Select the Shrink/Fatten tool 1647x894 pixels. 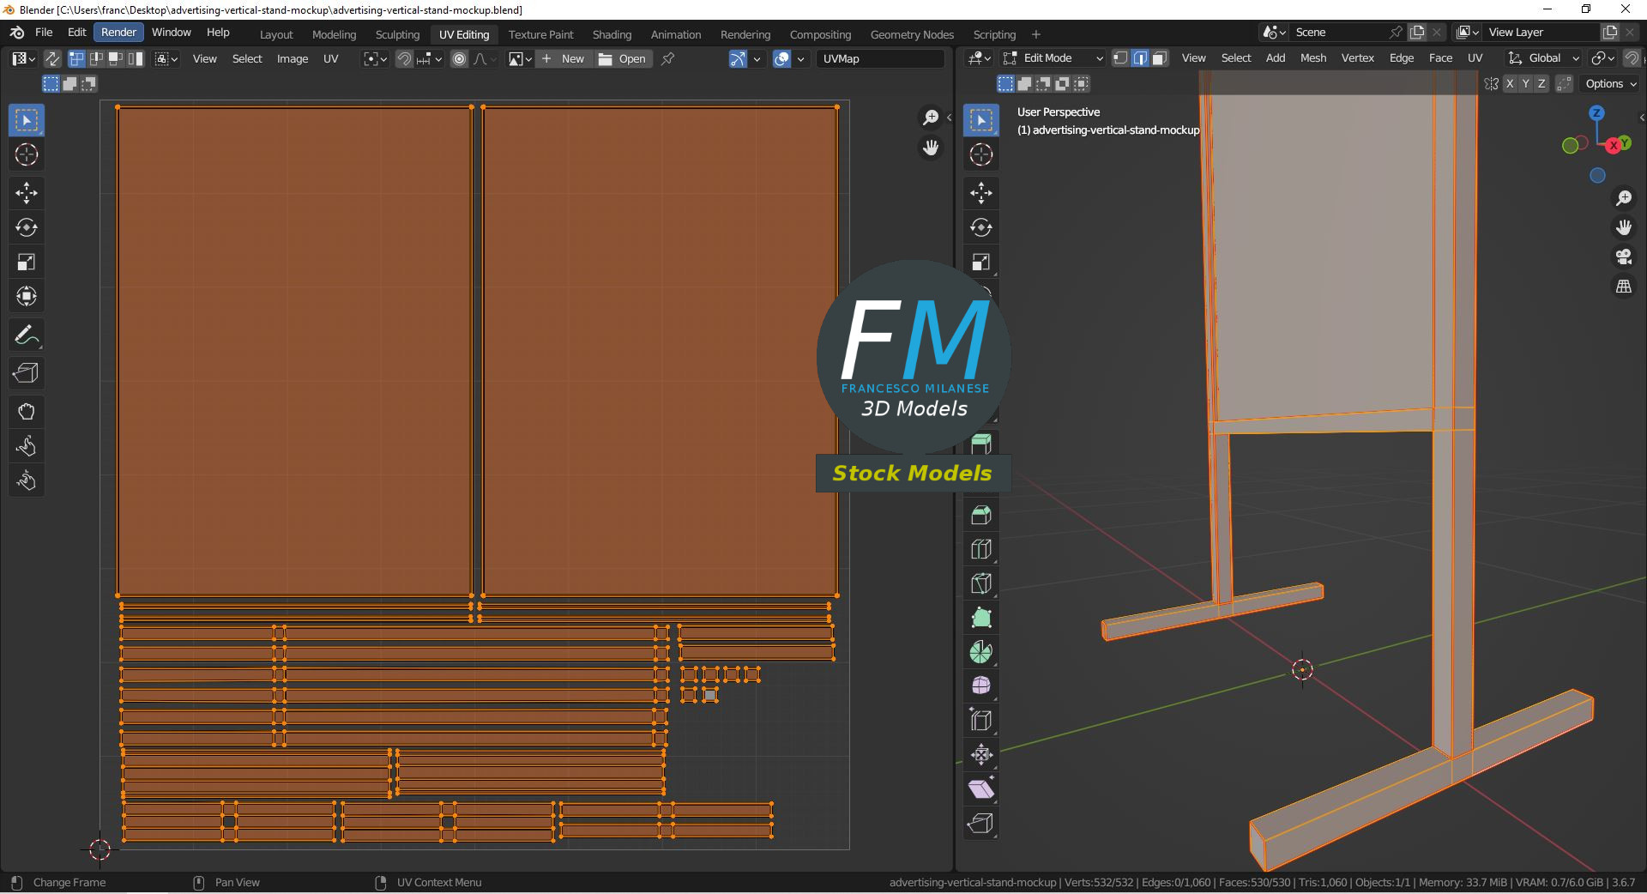(981, 755)
